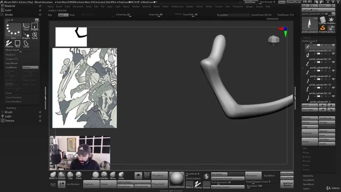
Task: Select the large Dots stroke type
Action: [x=13, y=31]
